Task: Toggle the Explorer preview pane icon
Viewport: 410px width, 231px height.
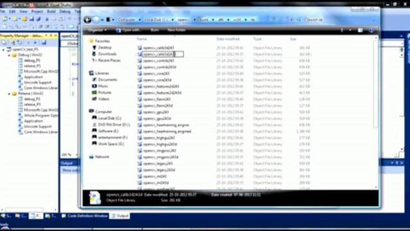Action: [x=361, y=30]
